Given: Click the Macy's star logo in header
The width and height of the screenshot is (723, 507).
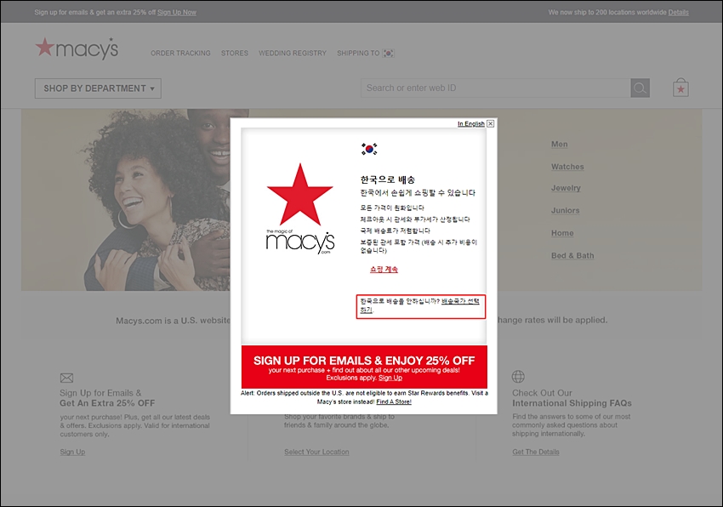Looking at the screenshot, I should click(77, 48).
